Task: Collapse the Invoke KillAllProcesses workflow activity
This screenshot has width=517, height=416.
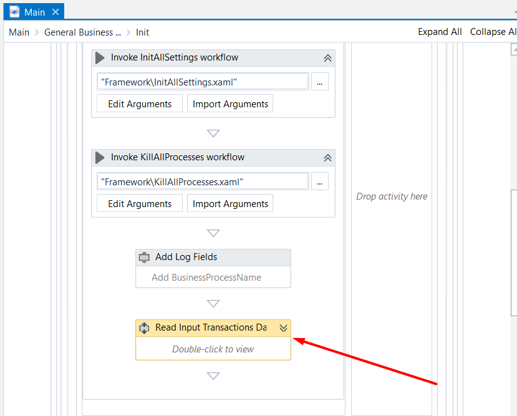Action: 327,158
